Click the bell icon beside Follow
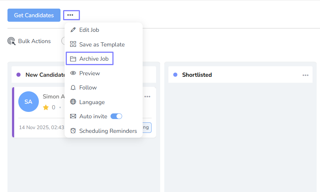Image resolution: width=320 pixels, height=192 pixels. point(73,88)
